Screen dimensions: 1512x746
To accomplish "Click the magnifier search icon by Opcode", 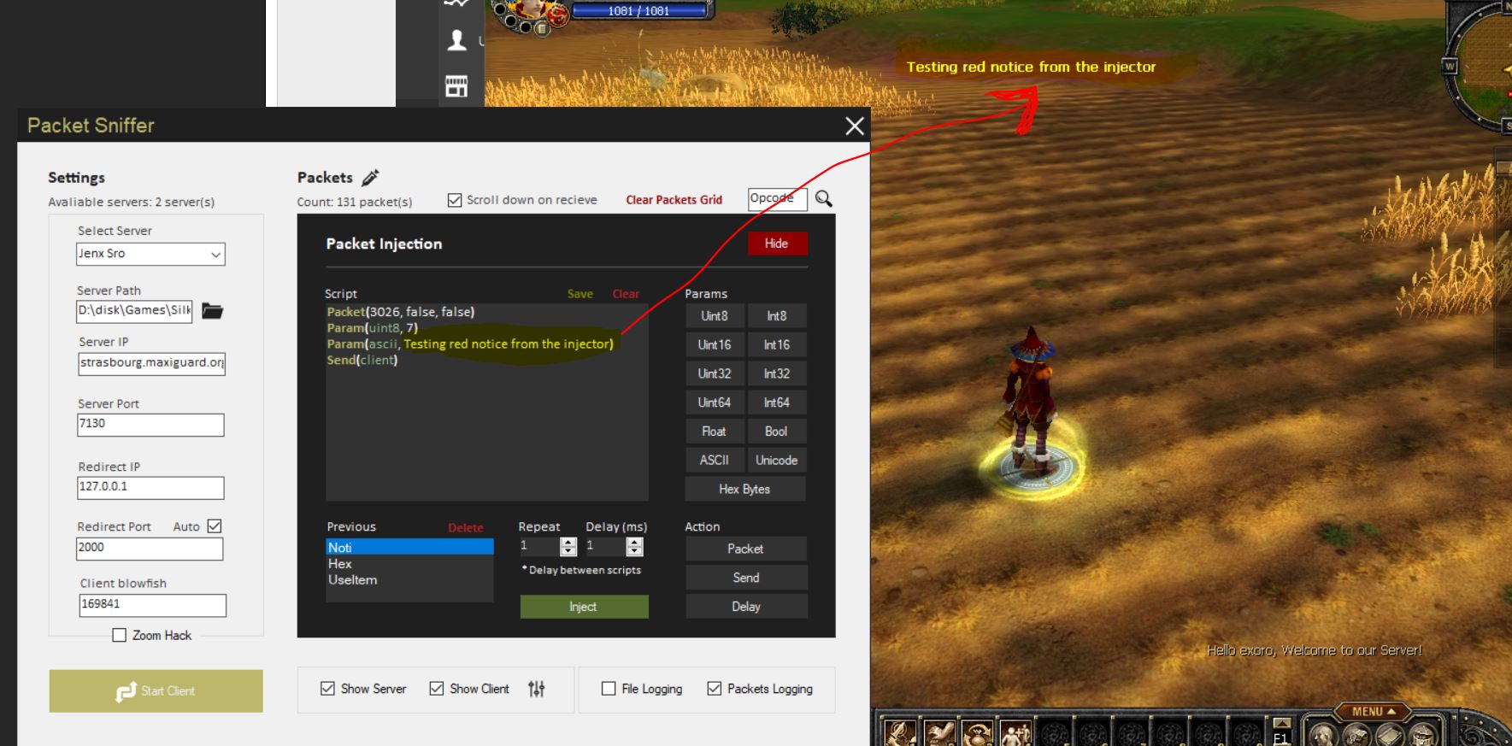I will click(x=823, y=199).
